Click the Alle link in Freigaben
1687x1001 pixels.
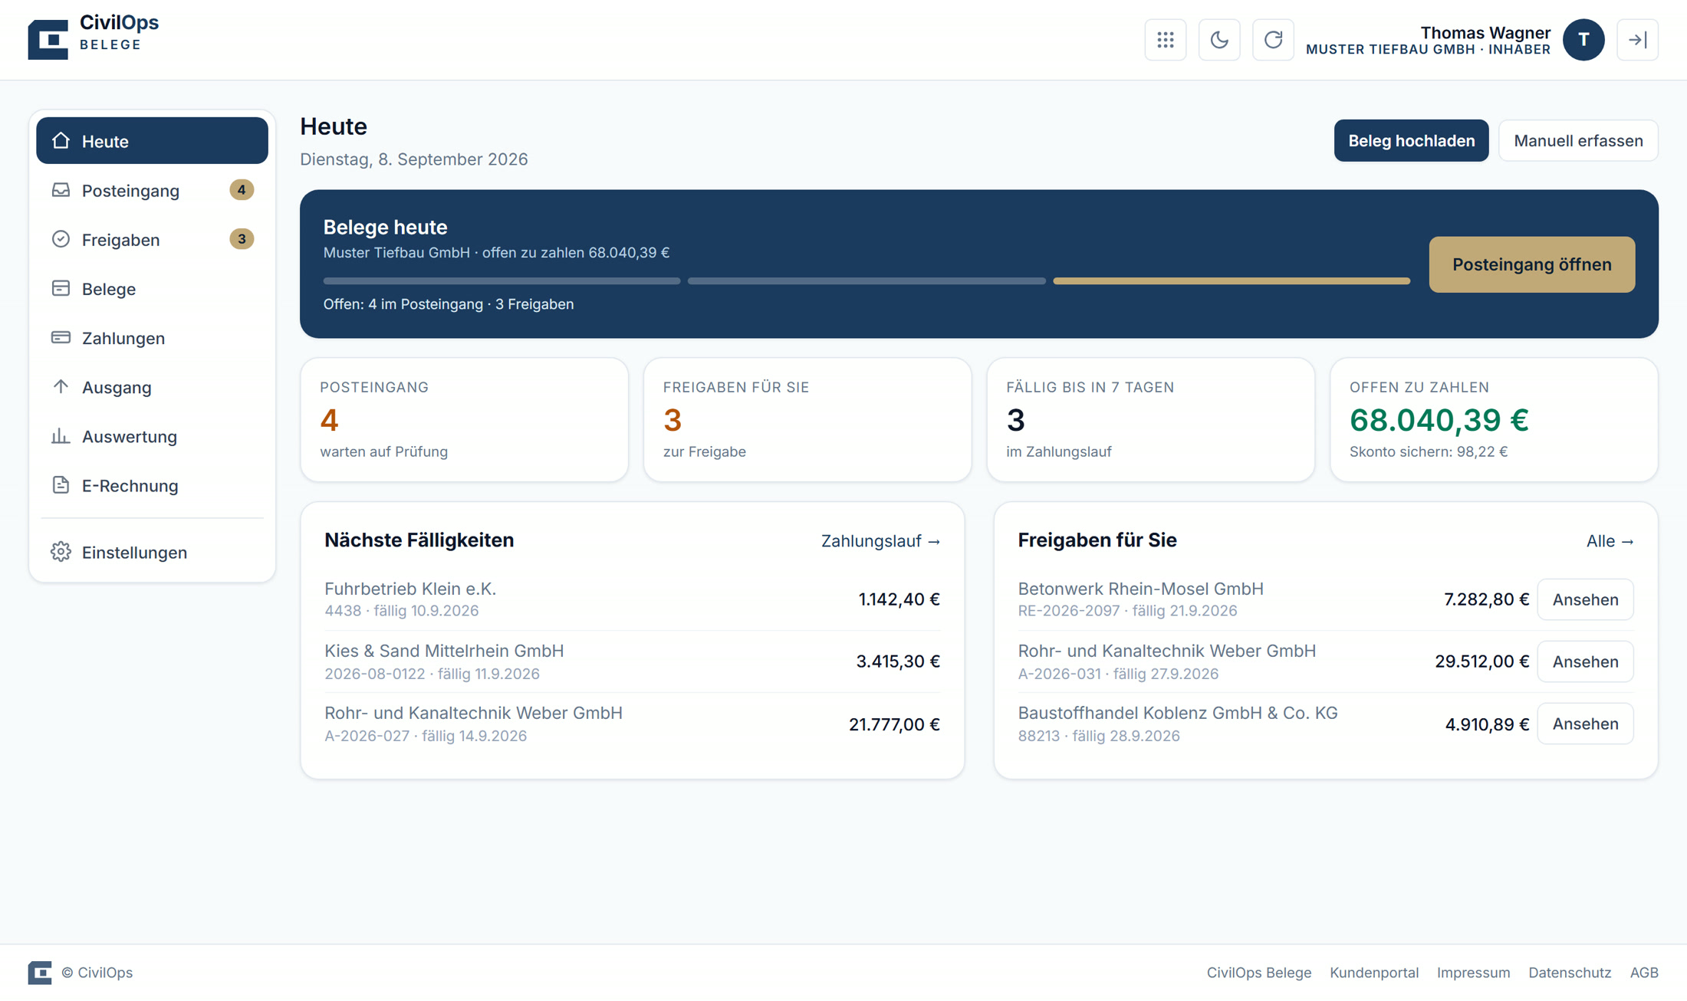click(x=1610, y=541)
